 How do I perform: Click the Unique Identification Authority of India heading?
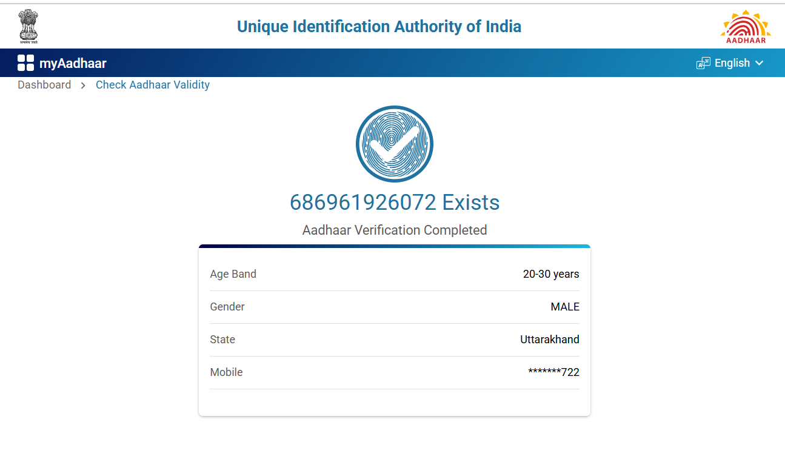379,27
